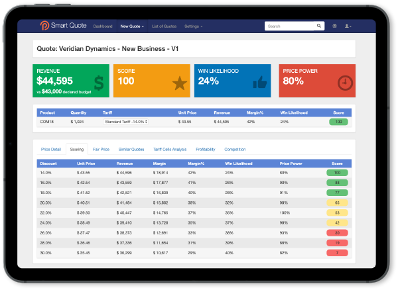Click the Smart Quote logo icon
Image resolution: width=398 pixels, height=290 pixels.
44,26
